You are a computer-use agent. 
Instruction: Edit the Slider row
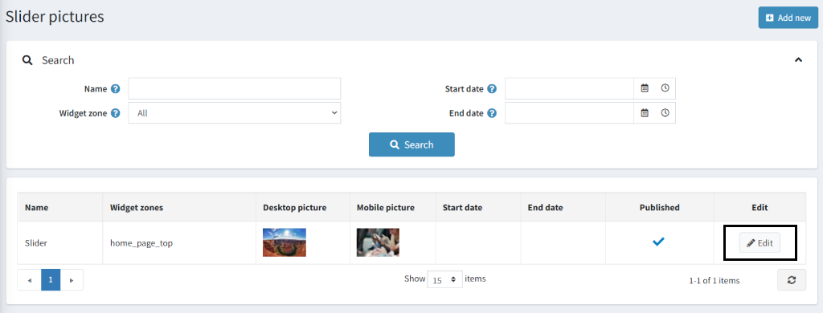(x=760, y=242)
